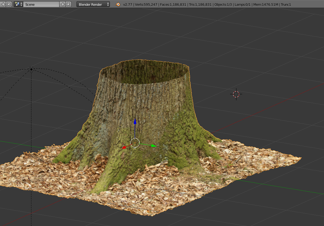
Task: Click the Scene name field
Action: [x=41, y=4]
